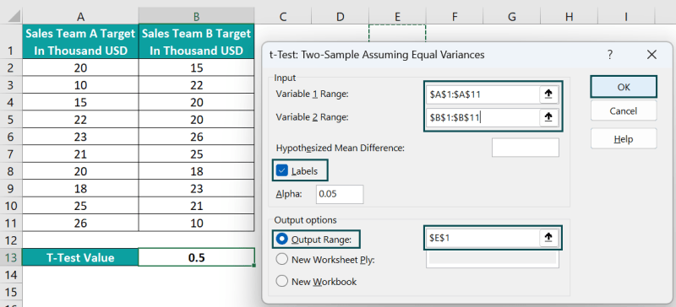
Task: Confirm the t-Test with OK
Action: [x=624, y=87]
